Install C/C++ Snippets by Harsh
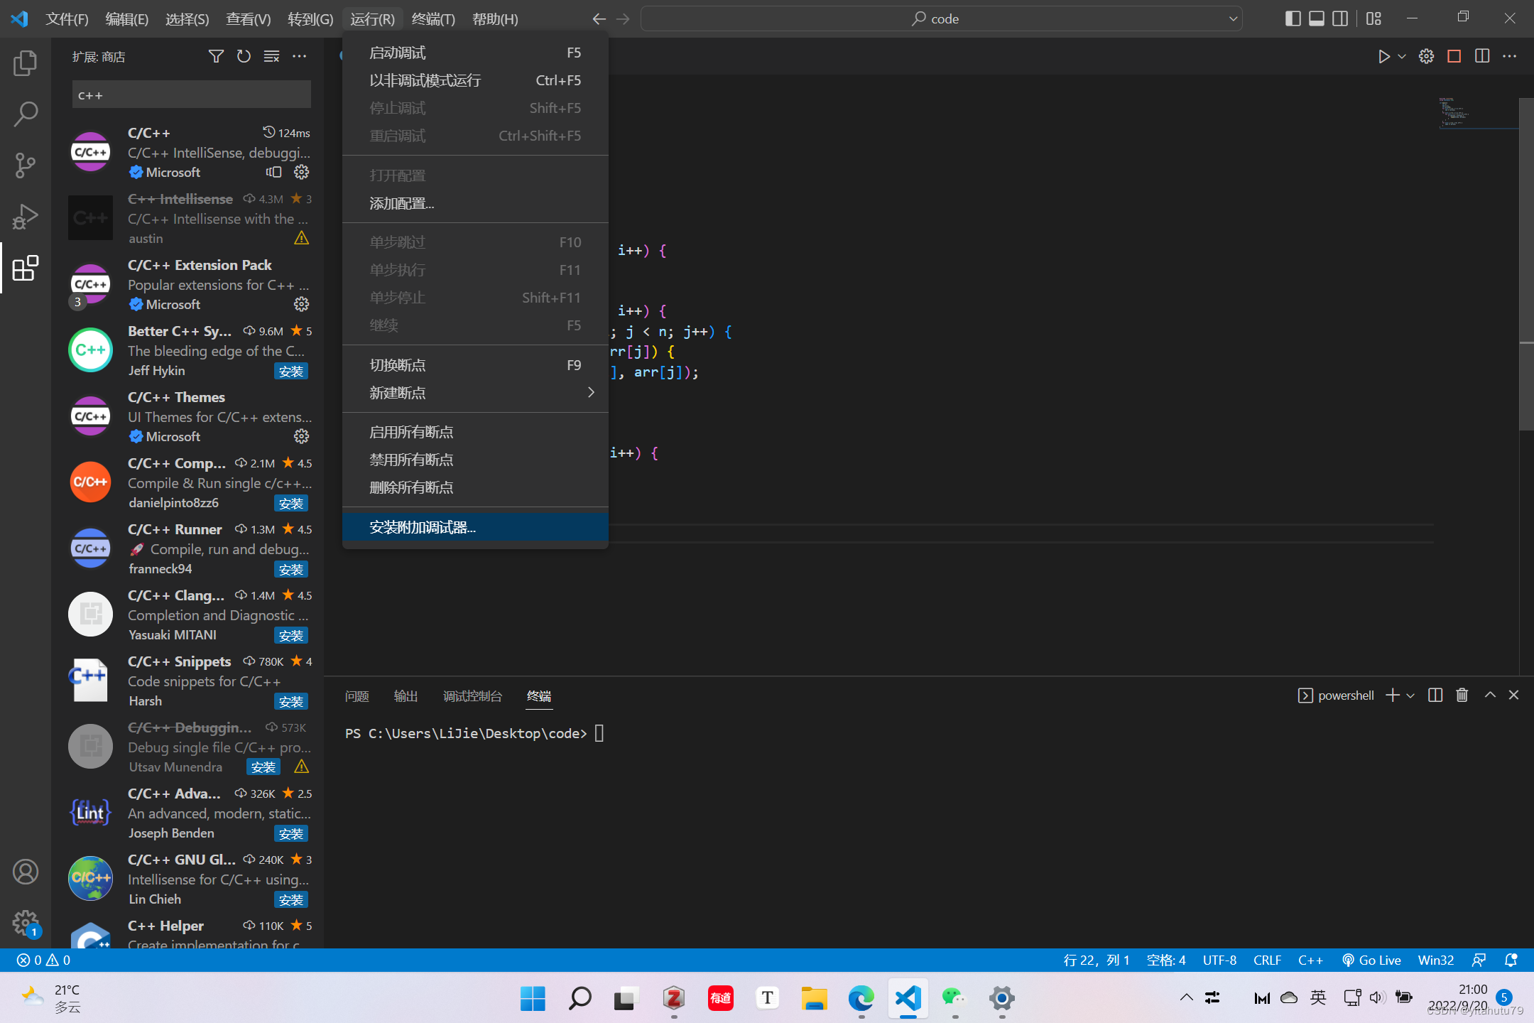Screen dimensions: 1534x1023 (291, 701)
